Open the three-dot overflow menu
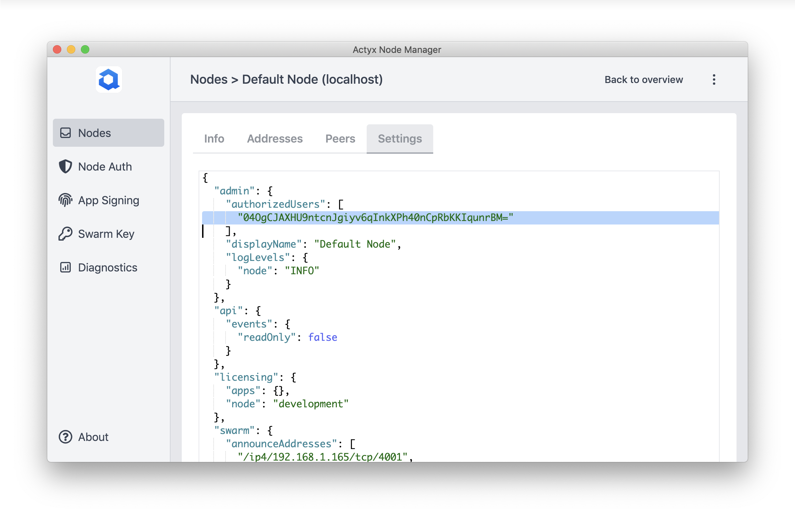The height and width of the screenshot is (525, 795). tap(714, 80)
